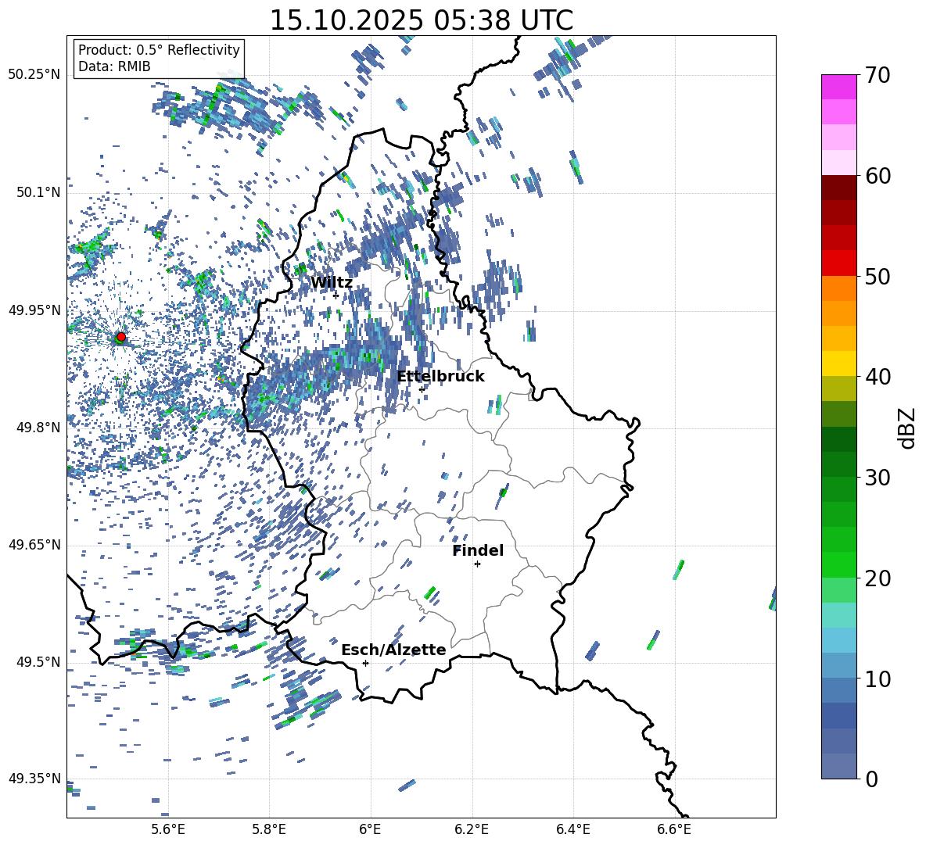The image size is (926, 845).
Task: Select the Esch/Alzette city label
Action: tap(393, 650)
